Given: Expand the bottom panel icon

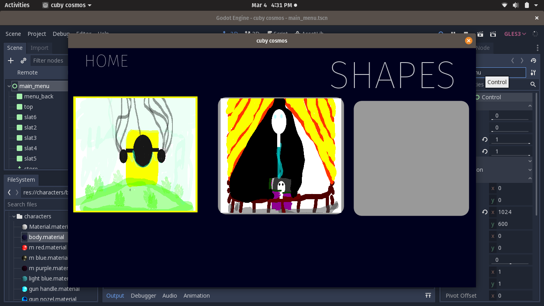Looking at the screenshot, I should click(x=428, y=296).
